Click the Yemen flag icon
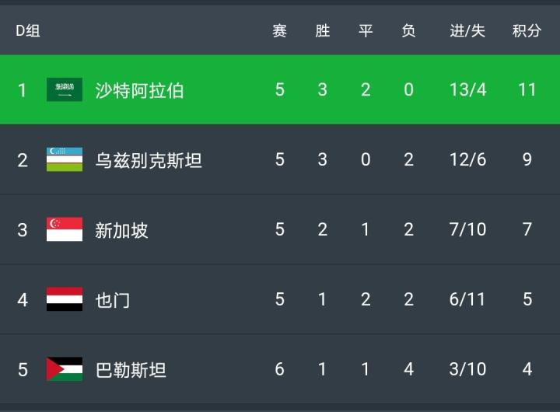560x412 pixels. 65,299
